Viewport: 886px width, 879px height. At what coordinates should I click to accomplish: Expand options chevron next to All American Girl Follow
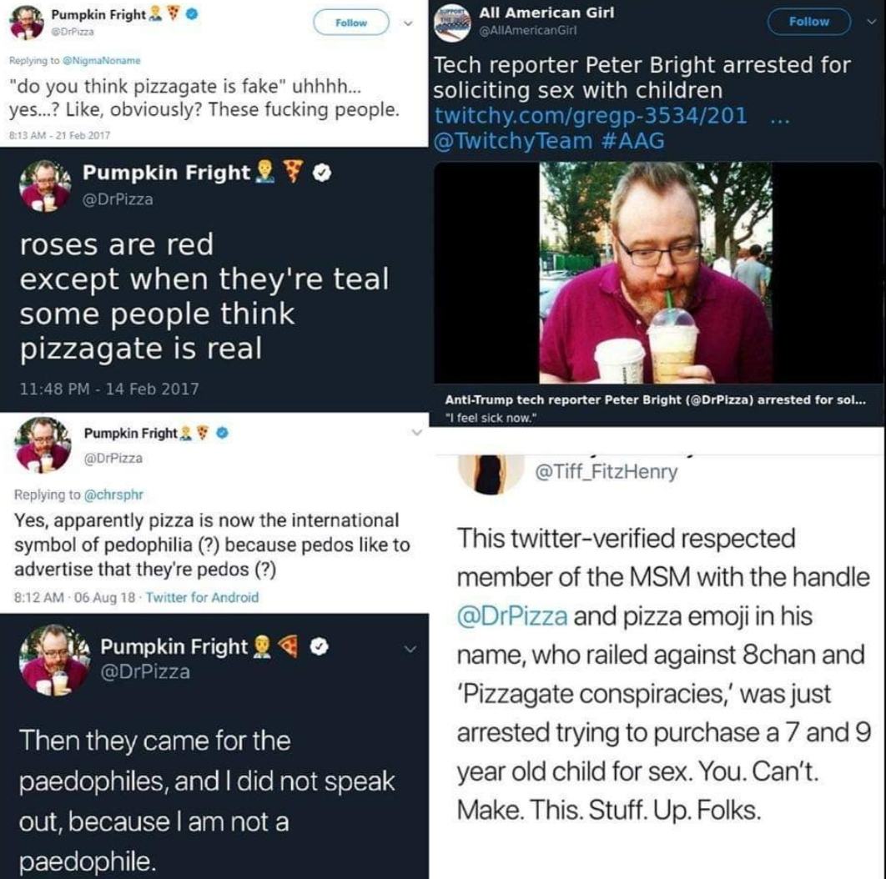873,22
